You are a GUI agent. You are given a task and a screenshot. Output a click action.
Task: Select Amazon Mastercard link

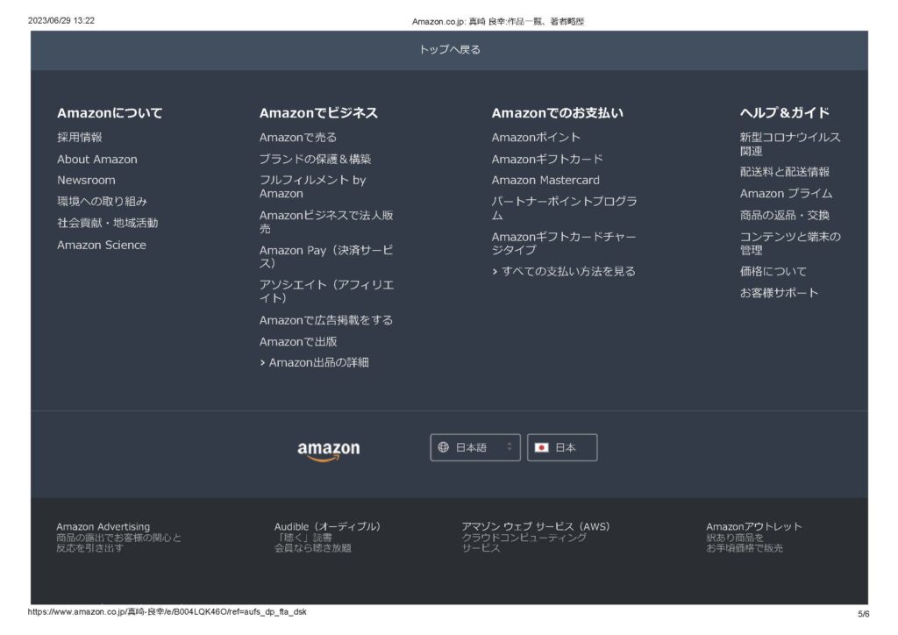pyautogui.click(x=545, y=181)
